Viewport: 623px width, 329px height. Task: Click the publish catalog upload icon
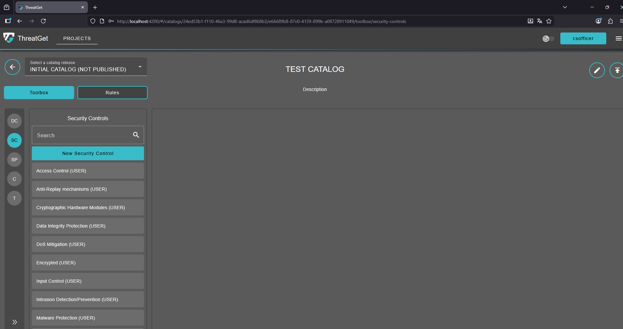point(617,70)
